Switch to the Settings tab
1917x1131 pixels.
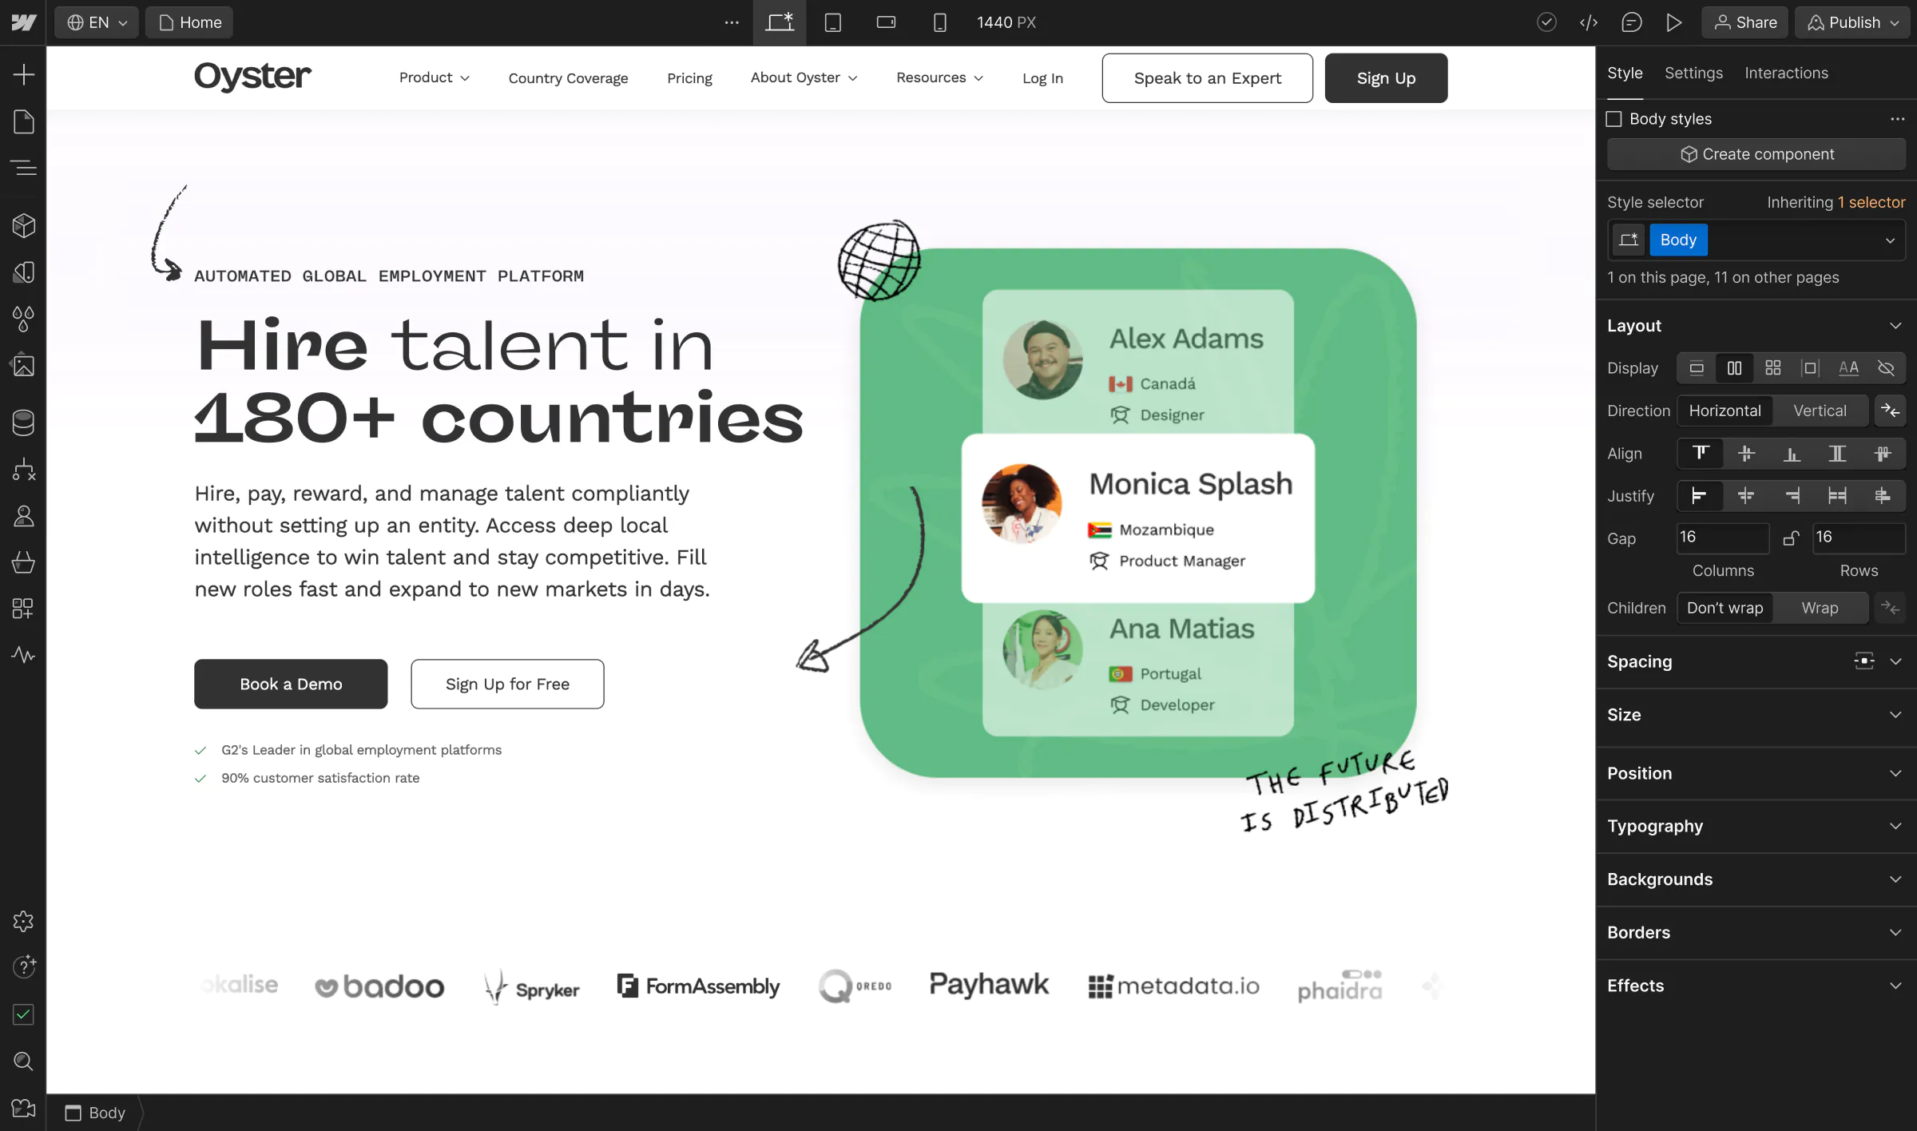tap(1693, 73)
